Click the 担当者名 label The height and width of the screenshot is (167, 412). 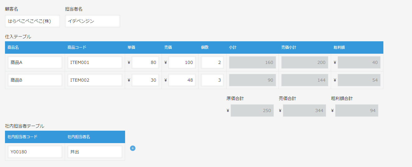[x=74, y=9]
